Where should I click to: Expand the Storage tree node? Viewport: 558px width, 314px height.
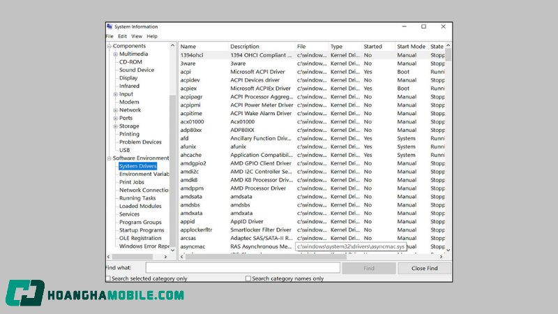coord(116,126)
